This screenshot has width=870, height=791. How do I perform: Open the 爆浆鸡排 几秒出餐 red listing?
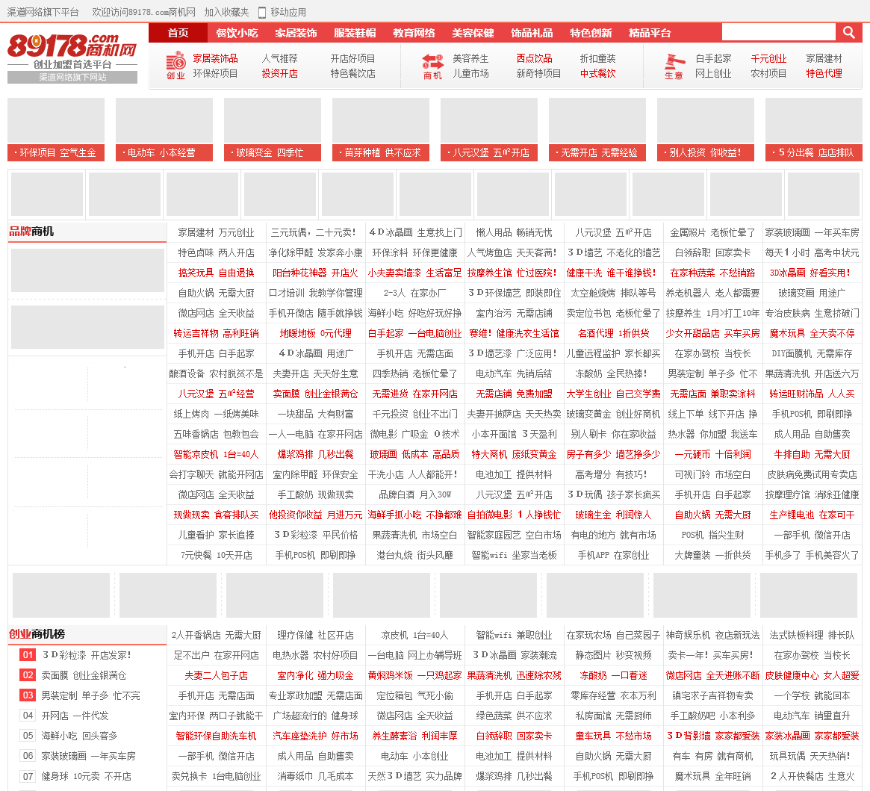(x=315, y=454)
